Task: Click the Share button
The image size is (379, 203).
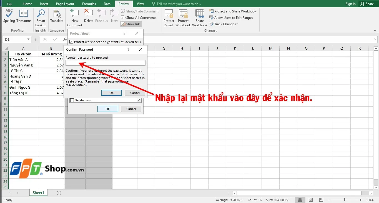Action: coord(367,4)
